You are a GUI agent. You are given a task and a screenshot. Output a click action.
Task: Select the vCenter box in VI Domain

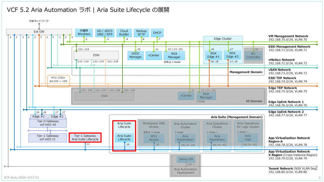(x=186, y=96)
